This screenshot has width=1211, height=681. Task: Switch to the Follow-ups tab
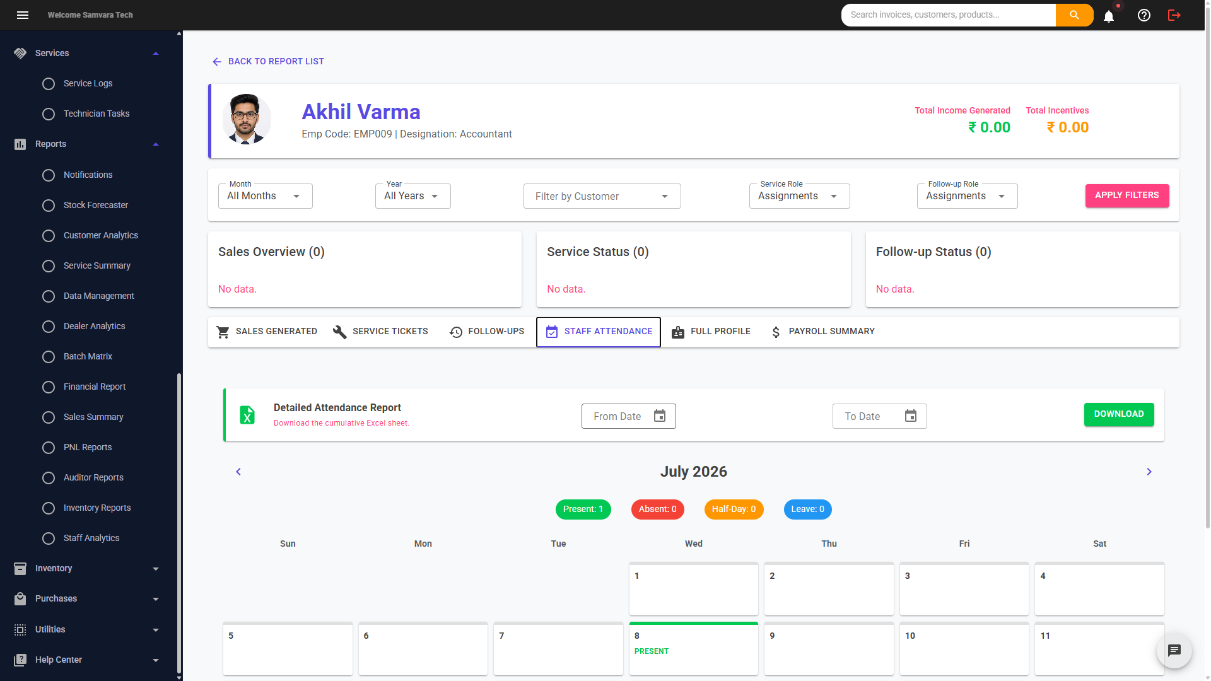click(x=486, y=332)
